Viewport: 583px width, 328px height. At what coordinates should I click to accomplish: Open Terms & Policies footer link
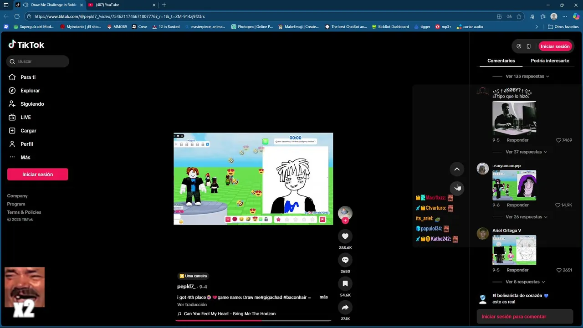pyautogui.click(x=24, y=212)
